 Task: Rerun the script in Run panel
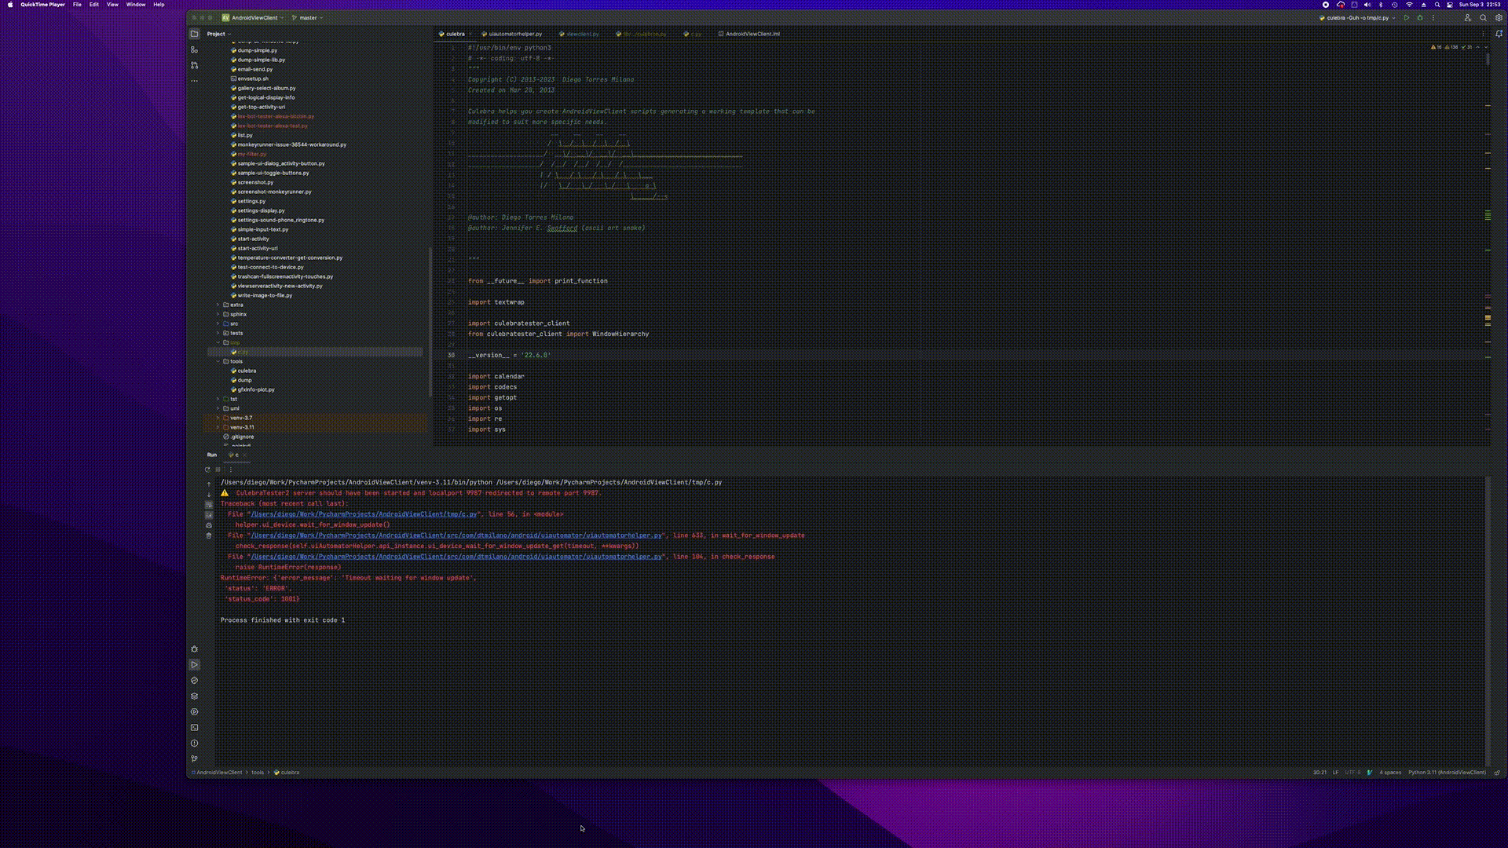point(207,470)
